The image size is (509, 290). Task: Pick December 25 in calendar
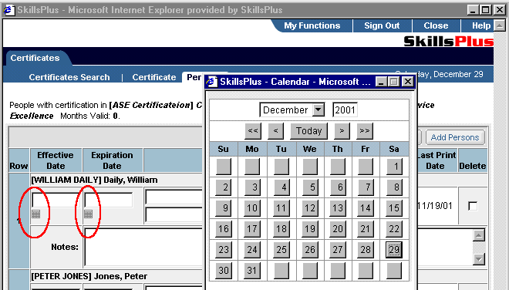tap(281, 249)
